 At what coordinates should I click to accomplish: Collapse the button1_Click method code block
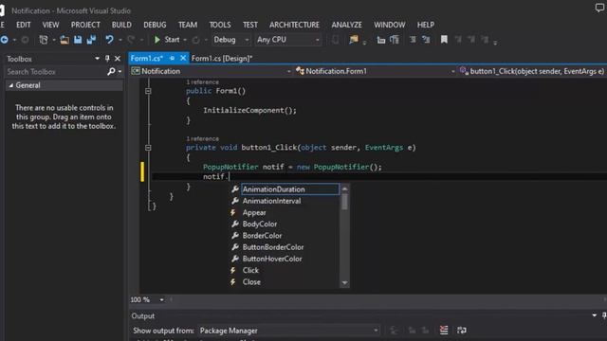(148, 148)
